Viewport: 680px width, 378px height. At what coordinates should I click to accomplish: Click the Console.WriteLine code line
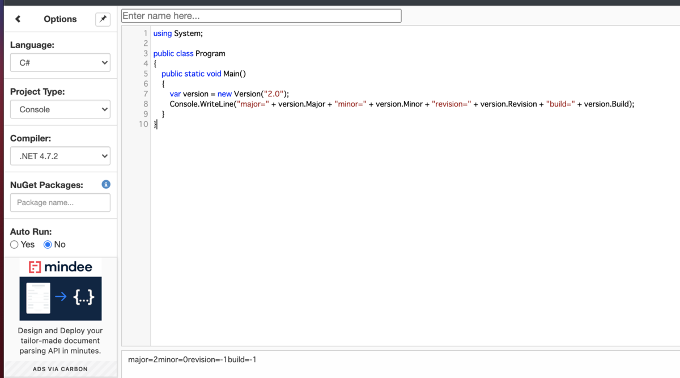click(x=402, y=104)
